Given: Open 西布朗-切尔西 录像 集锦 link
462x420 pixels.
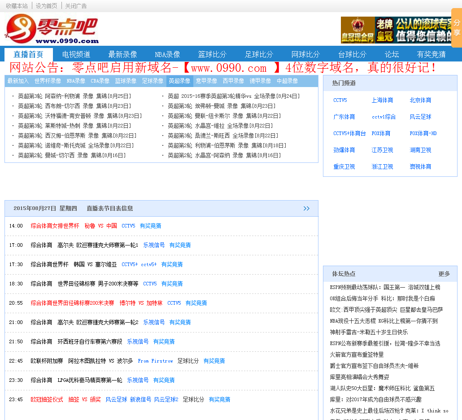Looking at the screenshot, I should click(74, 106).
